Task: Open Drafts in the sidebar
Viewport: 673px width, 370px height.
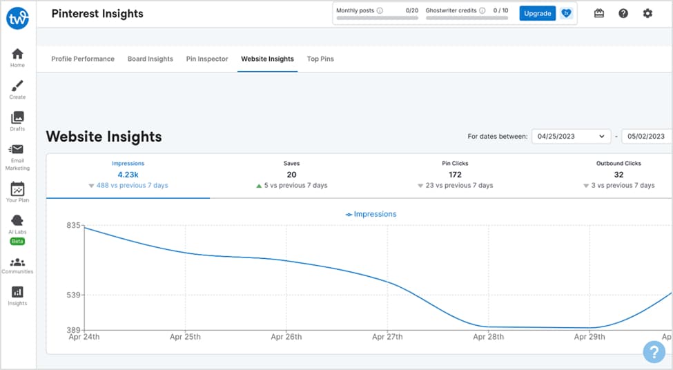Action: click(x=17, y=121)
